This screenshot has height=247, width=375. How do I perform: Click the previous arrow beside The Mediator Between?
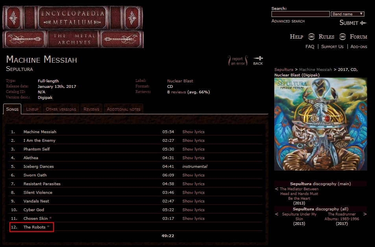click(277, 189)
